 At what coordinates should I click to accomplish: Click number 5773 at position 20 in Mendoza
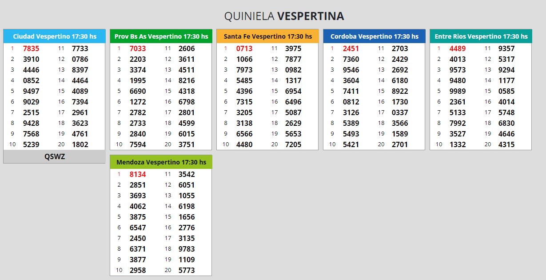point(187,270)
